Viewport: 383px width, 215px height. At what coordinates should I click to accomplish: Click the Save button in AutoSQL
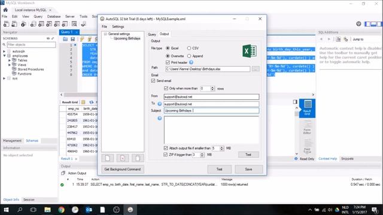click(x=249, y=169)
